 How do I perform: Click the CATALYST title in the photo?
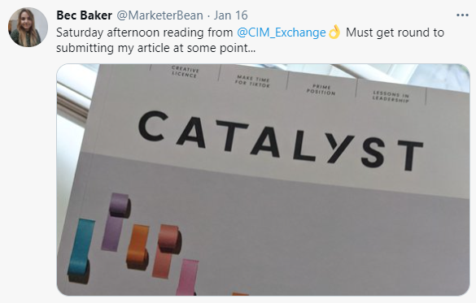[281, 140]
